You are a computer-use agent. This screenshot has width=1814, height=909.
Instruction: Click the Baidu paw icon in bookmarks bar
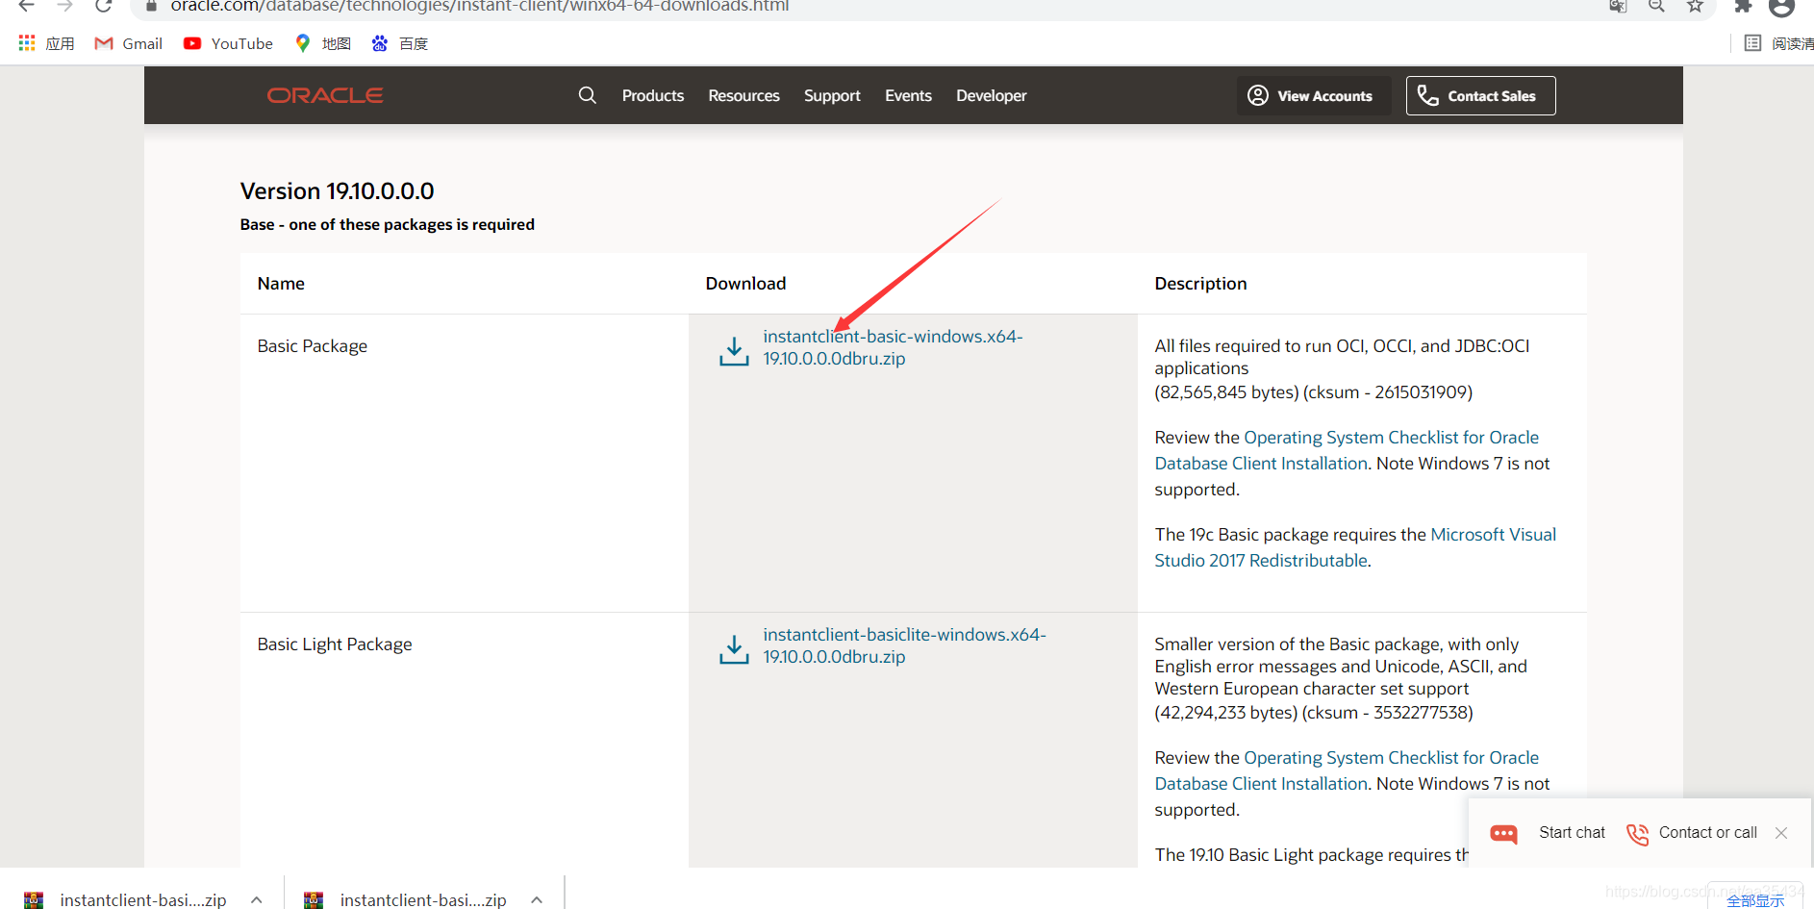pyautogui.click(x=380, y=43)
